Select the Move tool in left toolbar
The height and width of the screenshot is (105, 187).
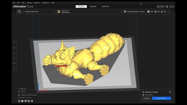(x=14, y=43)
